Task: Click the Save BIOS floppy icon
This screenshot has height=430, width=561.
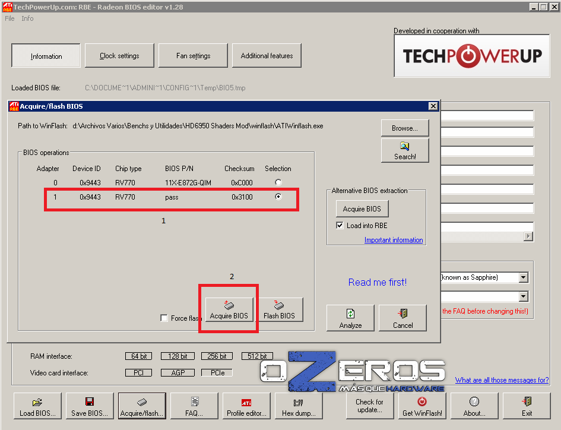Action: click(x=90, y=401)
